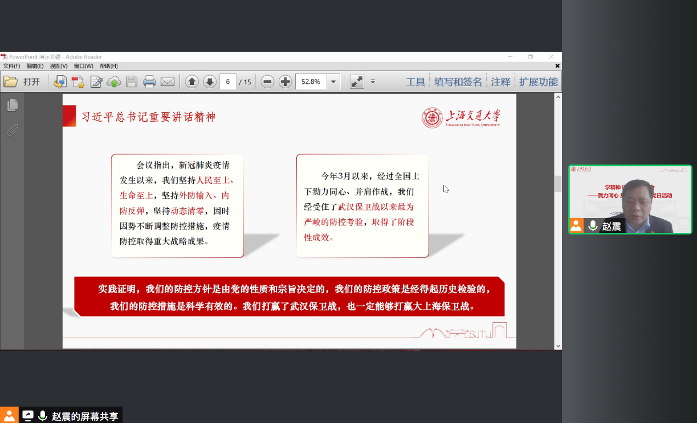The image size is (697, 423).
Task: Open the 视图(V) menu
Action: (59, 66)
